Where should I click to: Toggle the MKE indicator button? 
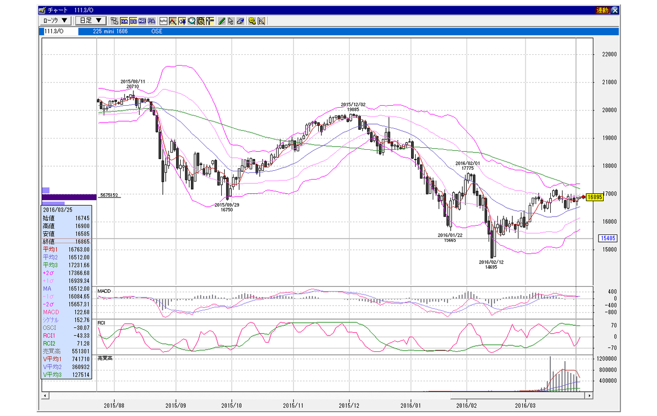point(142,21)
